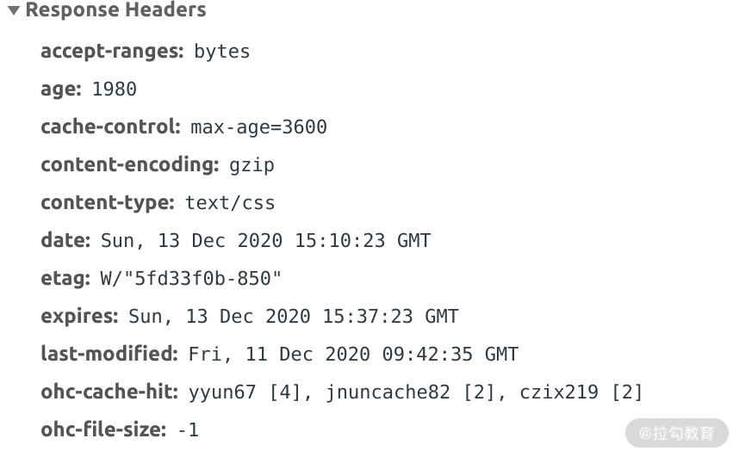The image size is (739, 457).
Task: Select the max-age=3600 value
Action: point(258,127)
